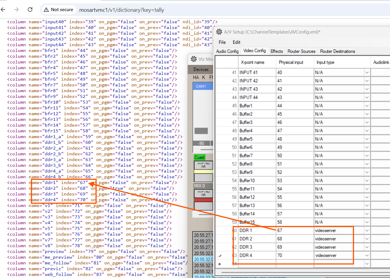The height and width of the screenshot is (278, 390).
Task: Click the pencil edit marker beside DDR 4
Action: tap(220, 256)
